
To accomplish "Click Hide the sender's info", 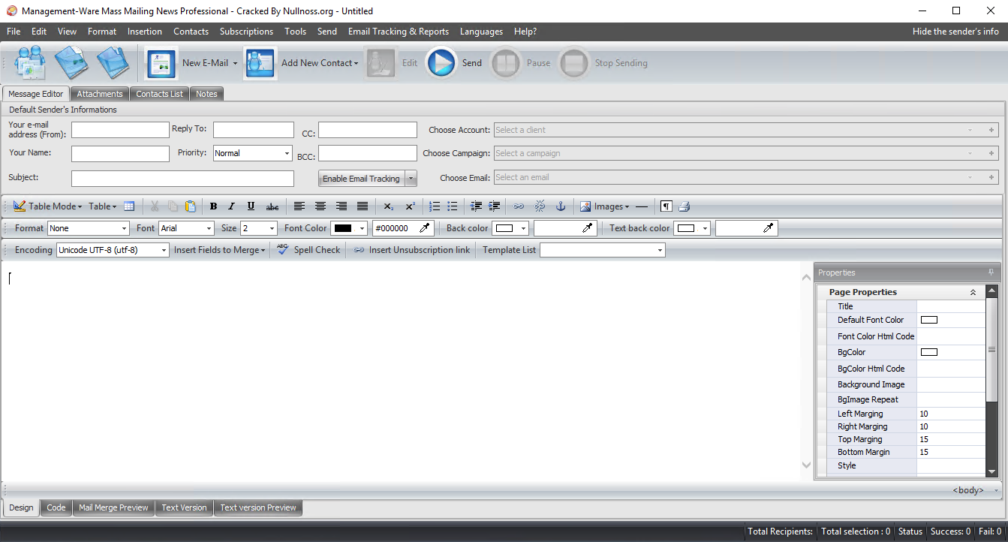I will coord(955,32).
